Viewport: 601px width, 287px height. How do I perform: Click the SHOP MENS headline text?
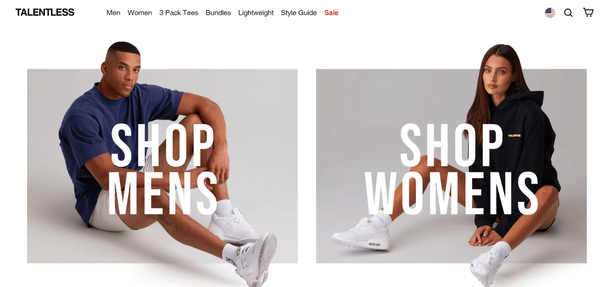coord(163,169)
